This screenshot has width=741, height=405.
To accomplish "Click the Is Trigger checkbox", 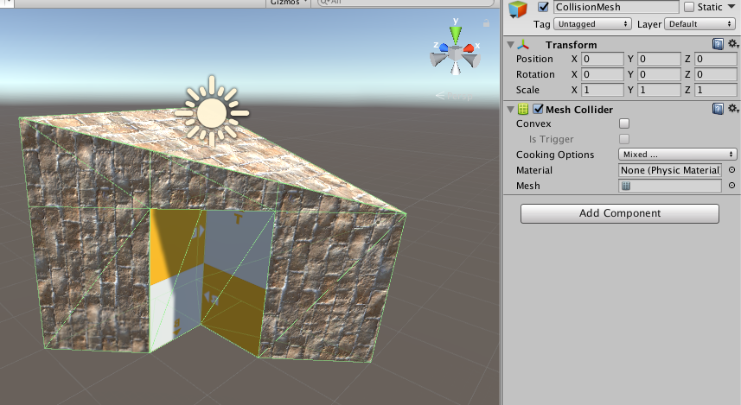I will [624, 139].
